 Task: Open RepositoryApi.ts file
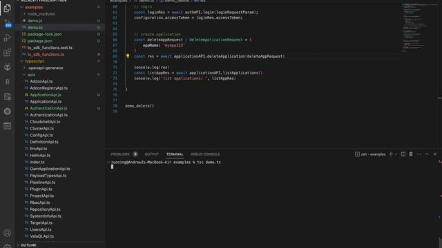[x=45, y=209]
